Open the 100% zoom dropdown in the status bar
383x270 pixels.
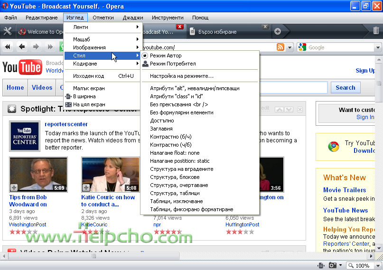click(x=378, y=266)
